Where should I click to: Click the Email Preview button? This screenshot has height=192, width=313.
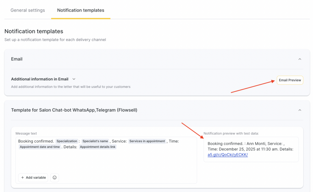[x=290, y=80]
